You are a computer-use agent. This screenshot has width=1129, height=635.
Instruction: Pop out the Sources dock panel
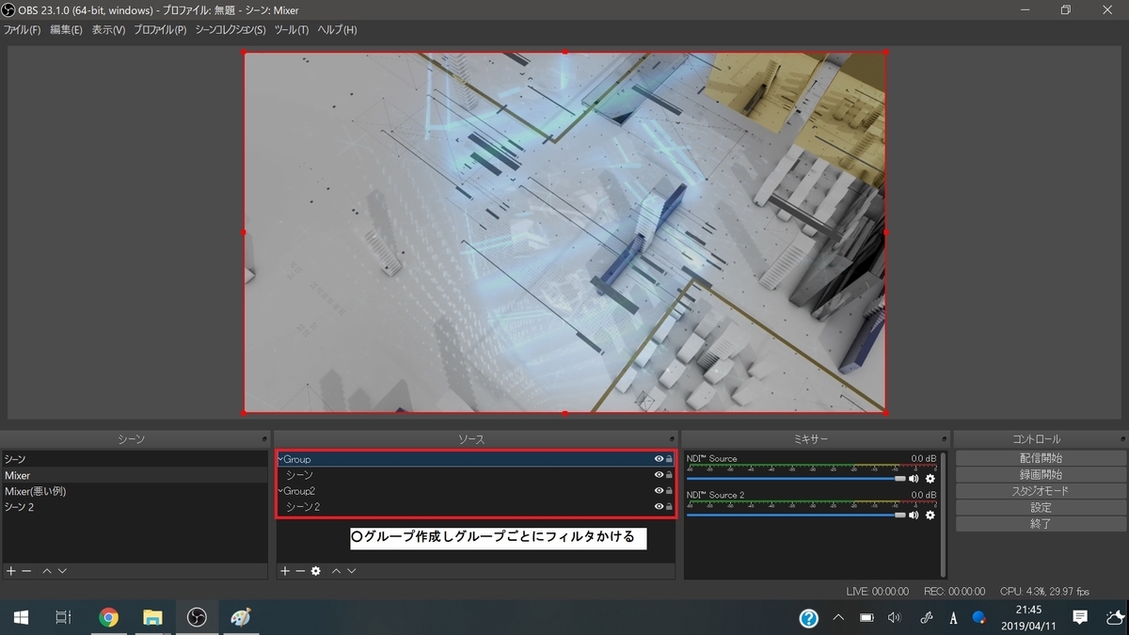pos(672,439)
